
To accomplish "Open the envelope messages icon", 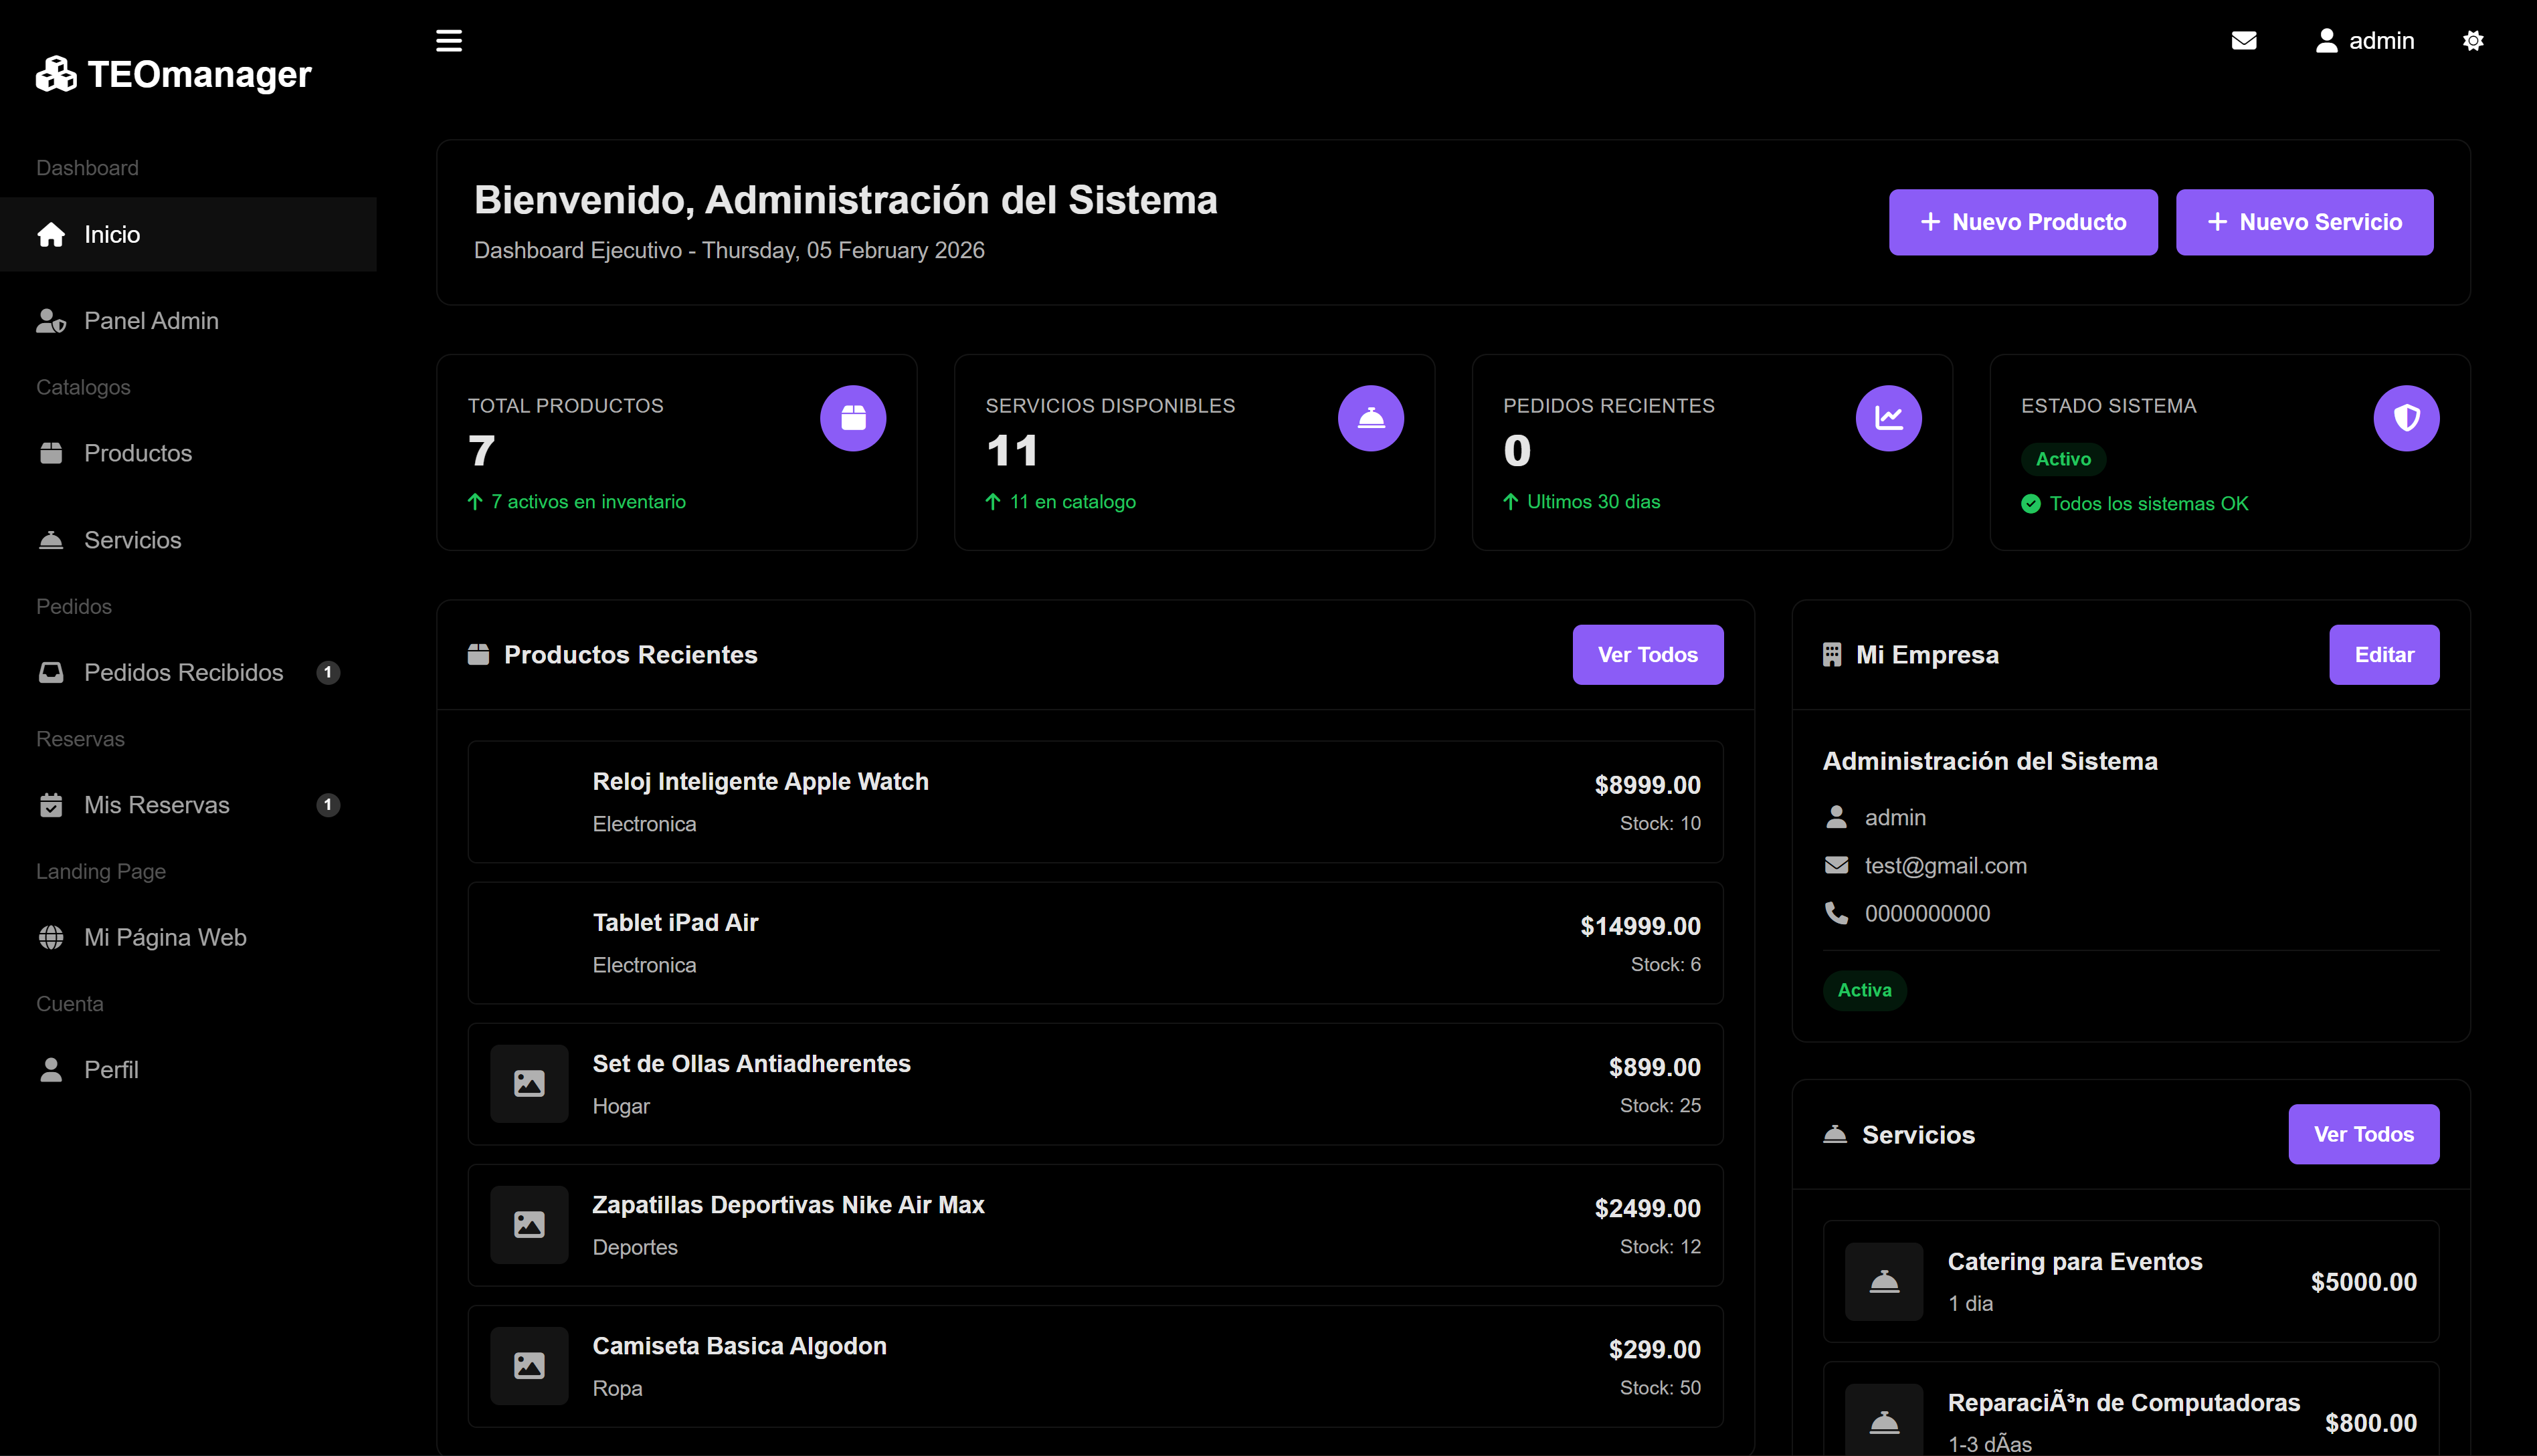I will point(2244,41).
